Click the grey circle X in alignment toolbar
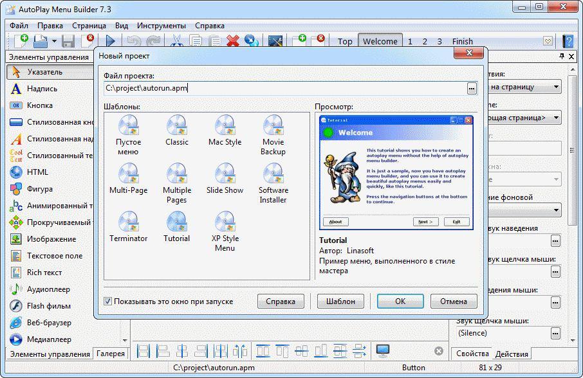583x378 pixels. tap(439, 351)
